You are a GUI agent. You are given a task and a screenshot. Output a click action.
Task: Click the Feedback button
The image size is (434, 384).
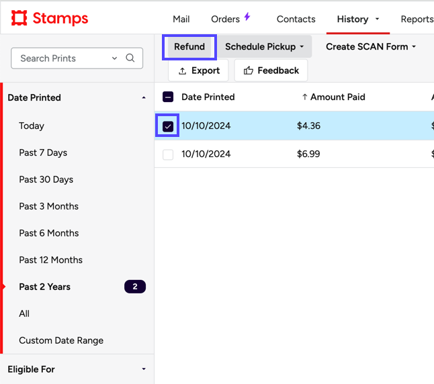271,70
